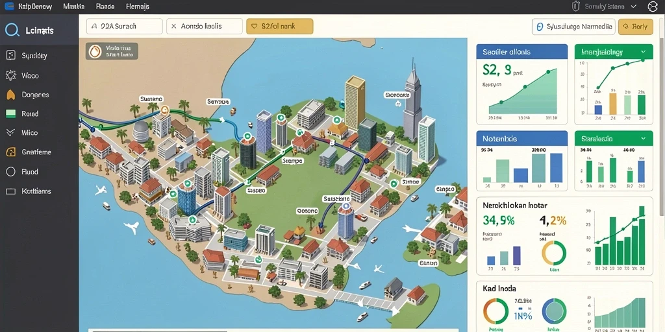
Task: Click the Kad lnotla heading
Action: 499,289
